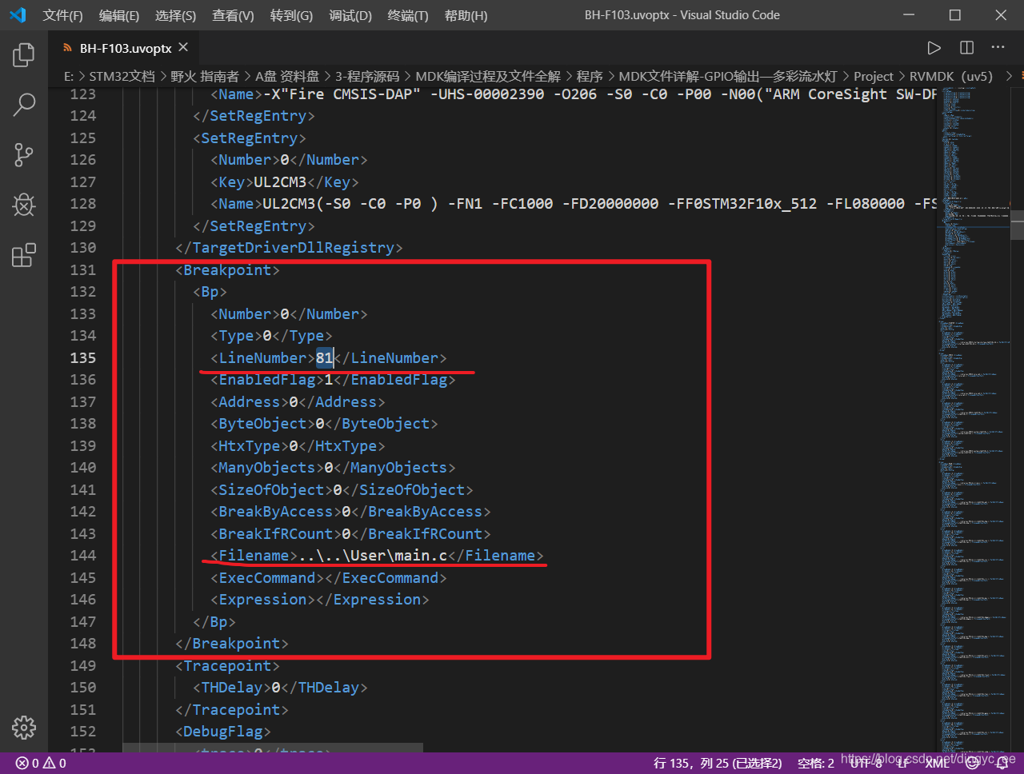Image resolution: width=1024 pixels, height=774 pixels.
Task: Change indentation via 空格: 2 status item
Action: 815,763
